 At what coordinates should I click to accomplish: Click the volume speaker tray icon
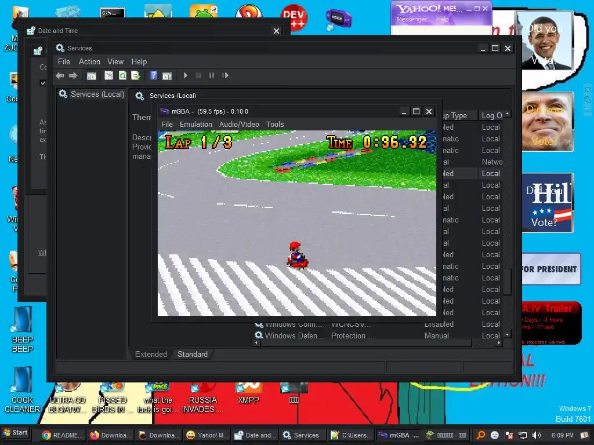click(x=537, y=435)
